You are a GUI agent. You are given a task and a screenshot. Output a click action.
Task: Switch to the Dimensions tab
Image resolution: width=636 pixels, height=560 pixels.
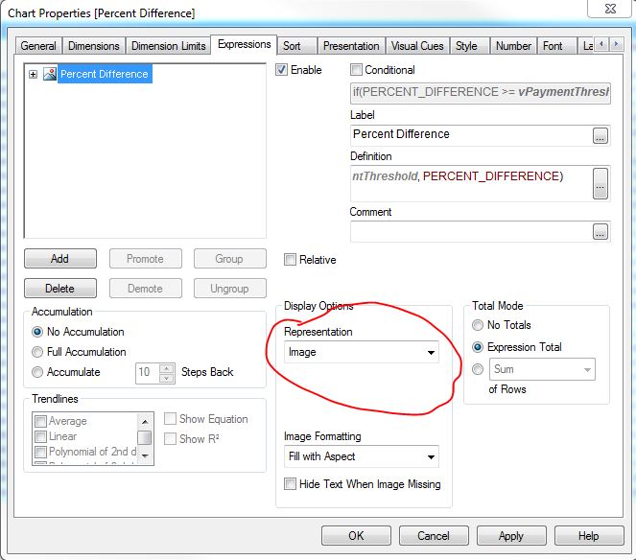94,46
